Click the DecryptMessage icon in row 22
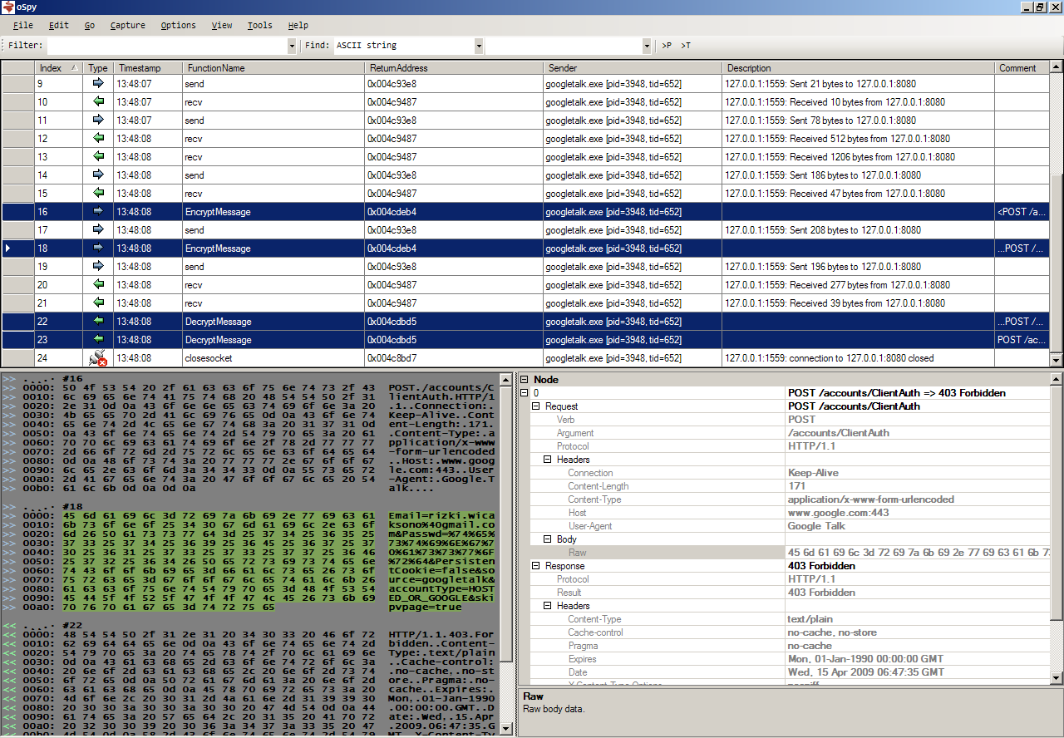1064x738 pixels. pyautogui.click(x=98, y=322)
